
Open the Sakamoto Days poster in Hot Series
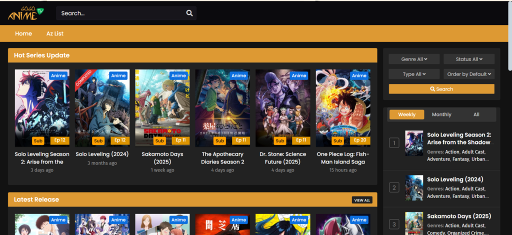(x=162, y=108)
